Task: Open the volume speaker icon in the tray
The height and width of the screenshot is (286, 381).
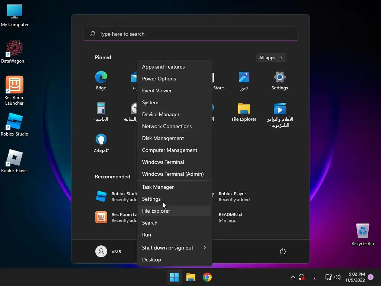Action: tap(337, 277)
